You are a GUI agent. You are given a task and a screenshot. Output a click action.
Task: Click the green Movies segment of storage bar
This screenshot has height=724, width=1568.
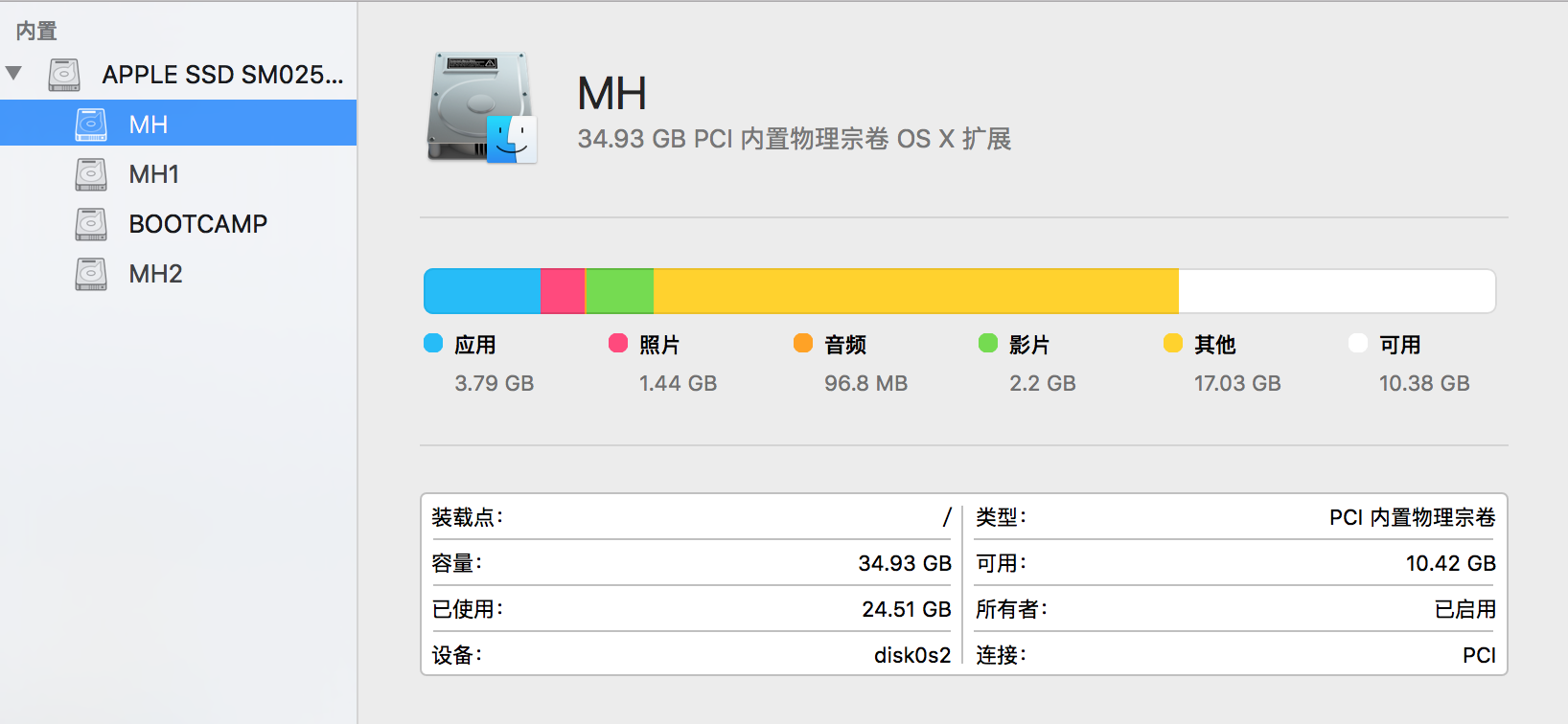619,291
